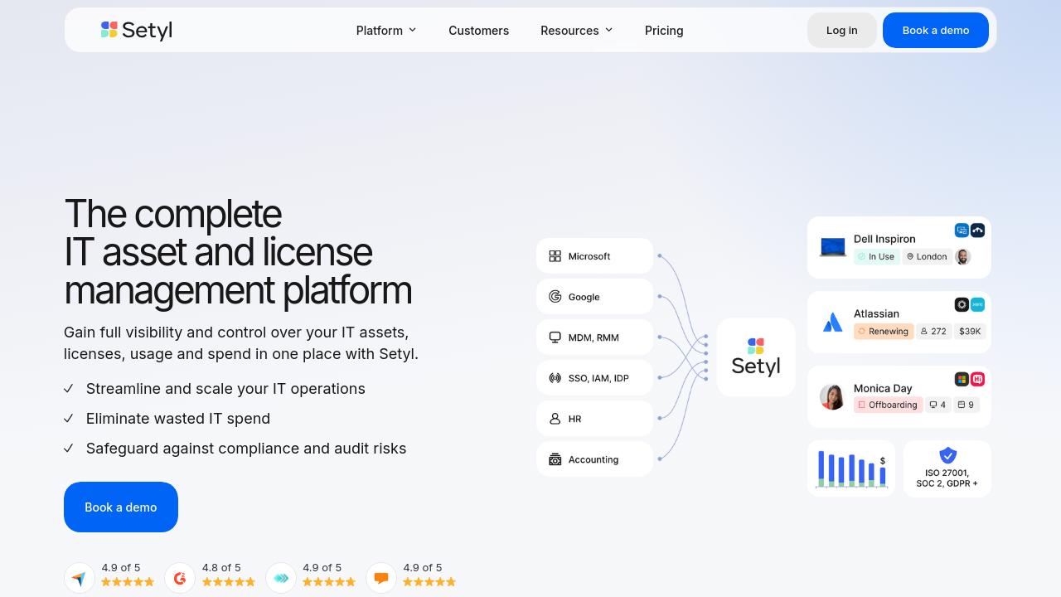The width and height of the screenshot is (1061, 597).
Task: Expand the Platform dropdown menu
Action: [x=386, y=31]
